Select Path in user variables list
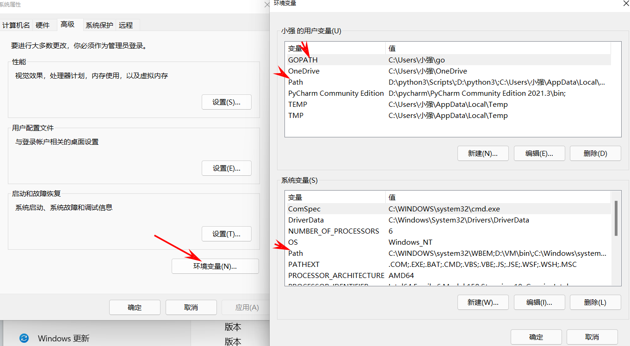The image size is (630, 346). pyautogui.click(x=448, y=82)
